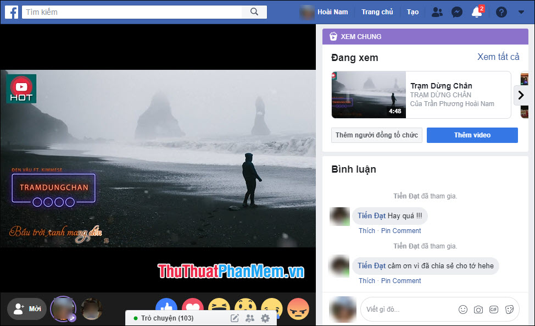
Task: Expand the watch party queue with right chevron
Action: (x=521, y=95)
